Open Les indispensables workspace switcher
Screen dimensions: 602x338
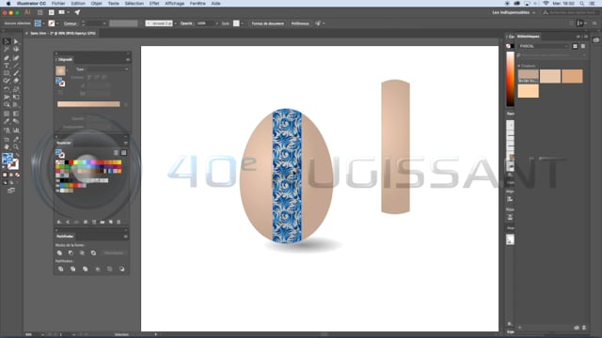click(514, 12)
